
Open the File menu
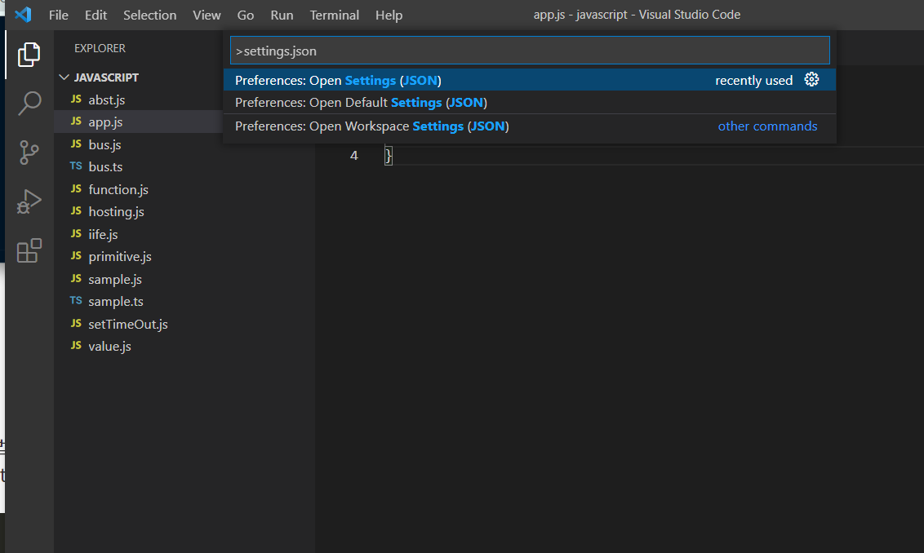point(58,15)
